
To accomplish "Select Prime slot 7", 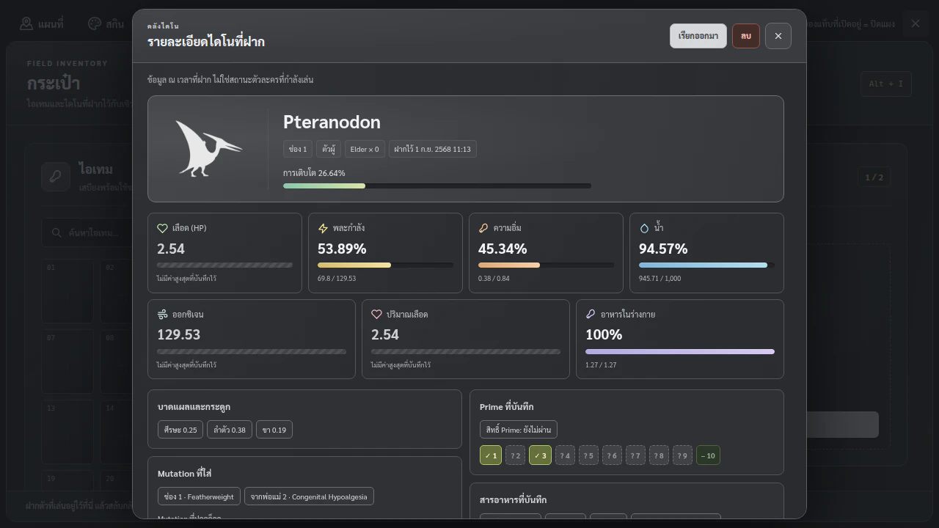I will point(635,455).
